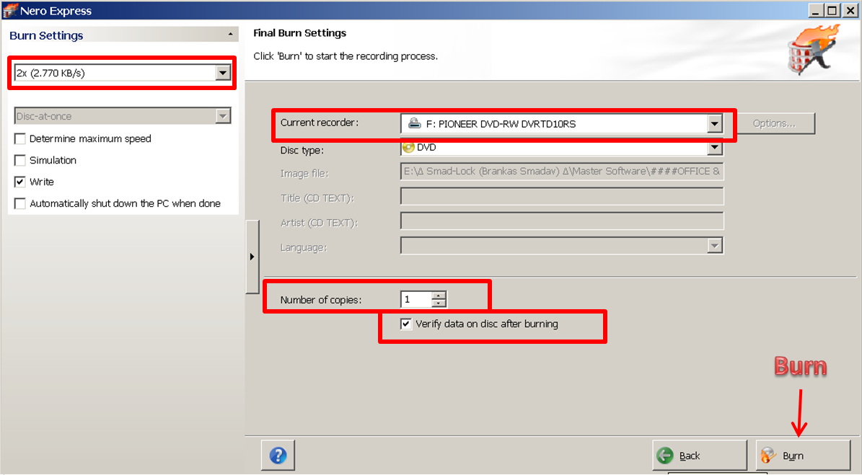Screen dimensions: 862x475
Task: Close the Nero Express window
Action: [849, 10]
